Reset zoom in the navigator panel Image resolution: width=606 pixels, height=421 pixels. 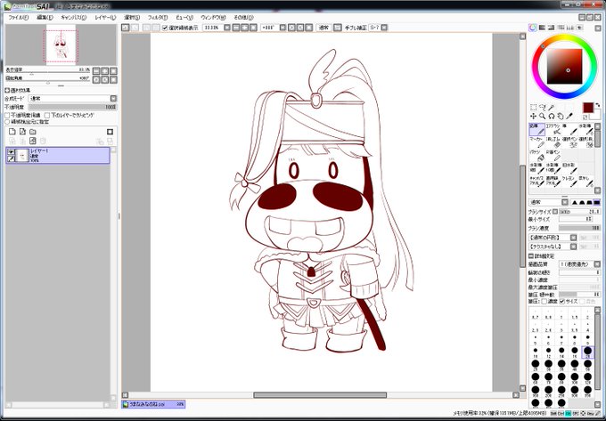[x=113, y=70]
